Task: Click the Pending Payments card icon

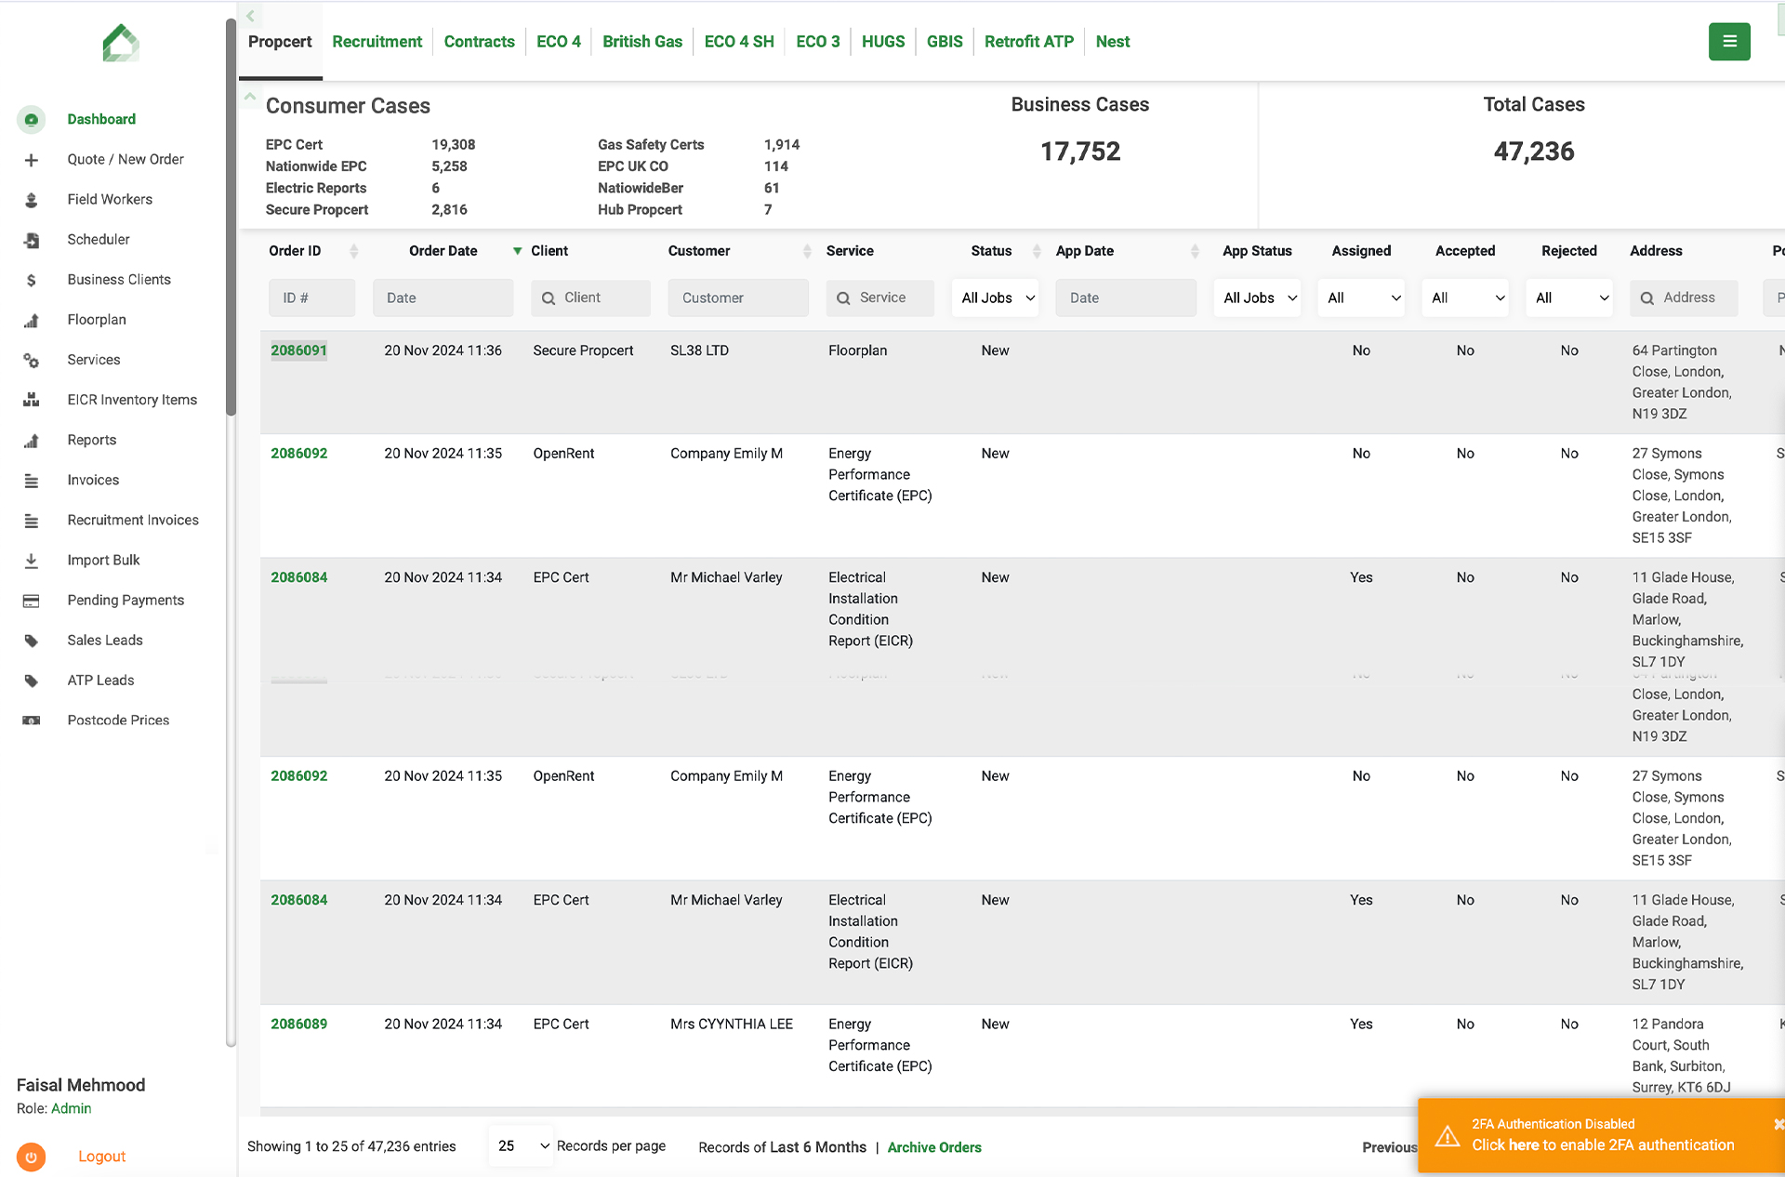Action: point(31,601)
